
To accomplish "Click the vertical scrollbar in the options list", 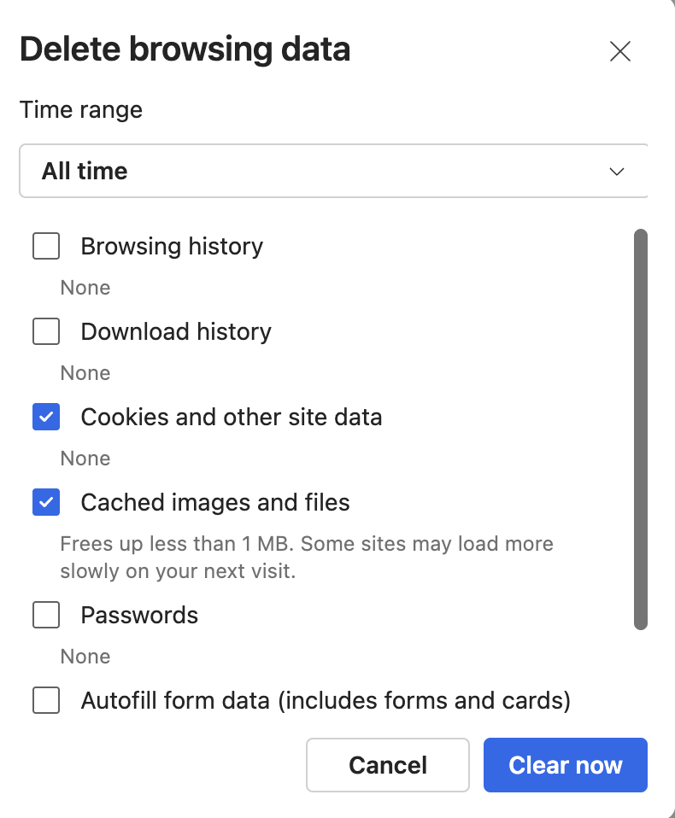I will (x=640, y=429).
